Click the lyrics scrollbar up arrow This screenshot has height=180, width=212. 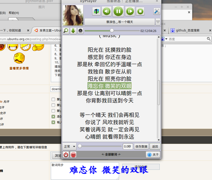coord(159,37)
